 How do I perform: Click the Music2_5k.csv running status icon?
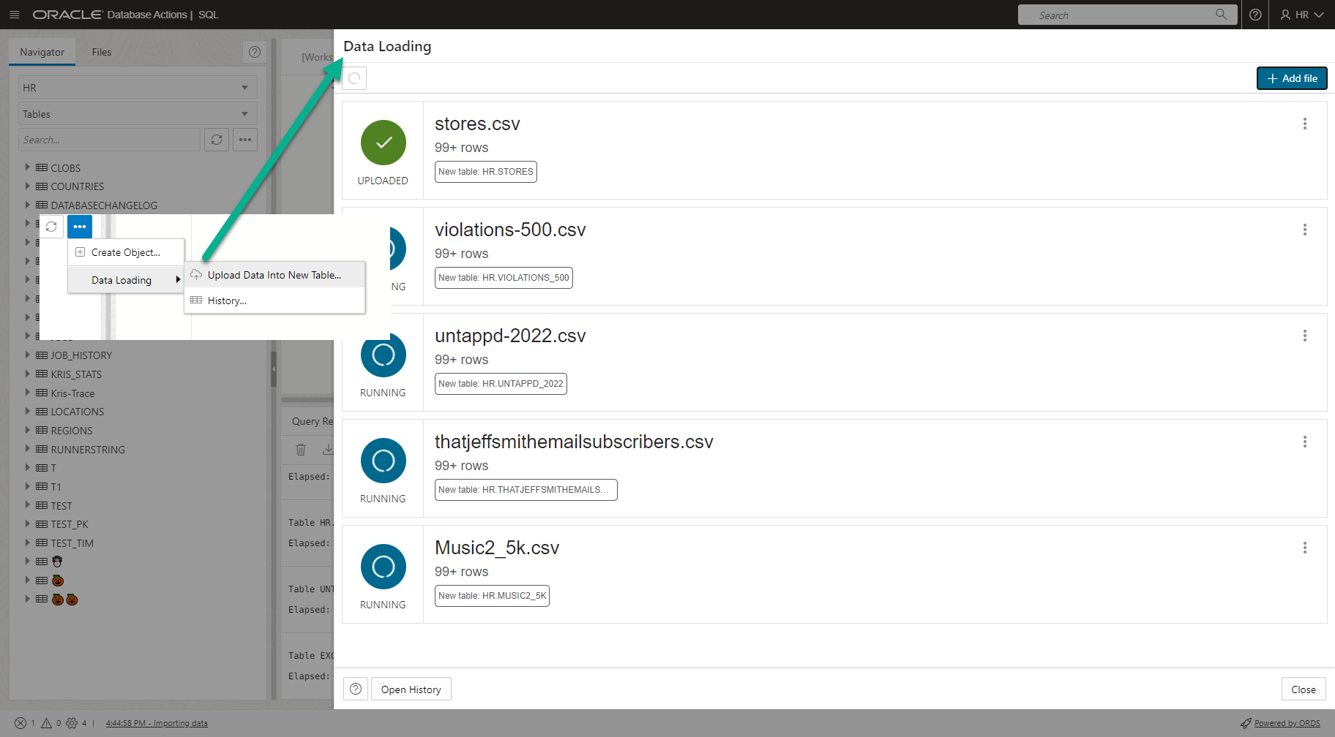click(x=384, y=567)
